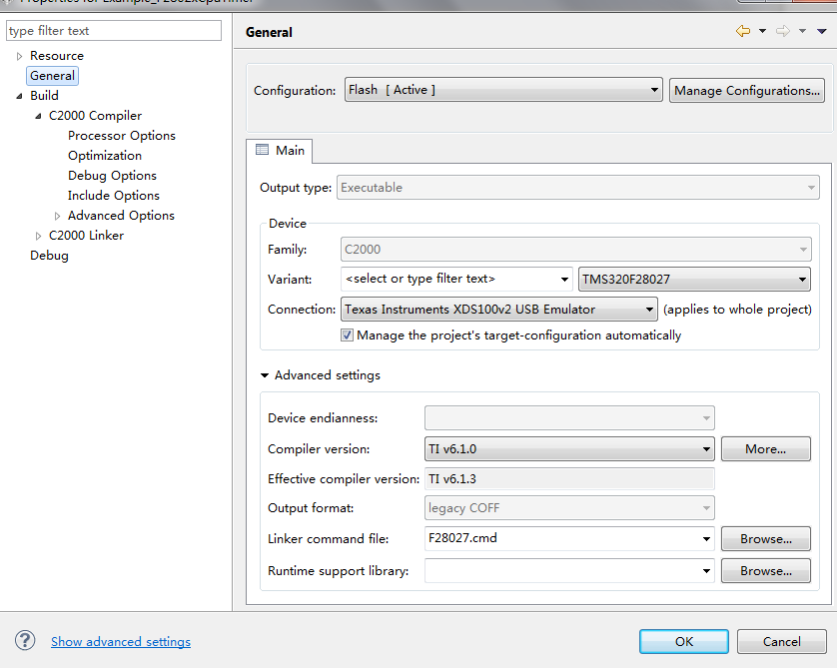Open the Show advanced settings link
This screenshot has height=668, width=837.
(x=121, y=642)
